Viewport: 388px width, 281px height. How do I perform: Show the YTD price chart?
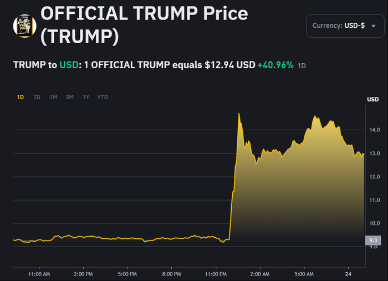103,97
